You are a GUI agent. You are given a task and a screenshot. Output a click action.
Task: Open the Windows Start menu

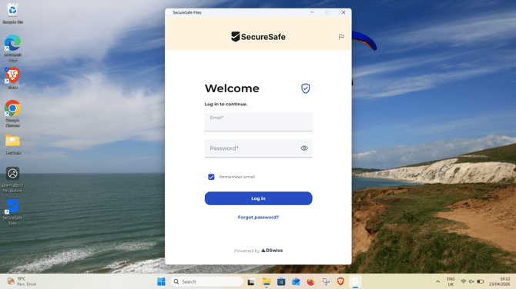coord(161,281)
